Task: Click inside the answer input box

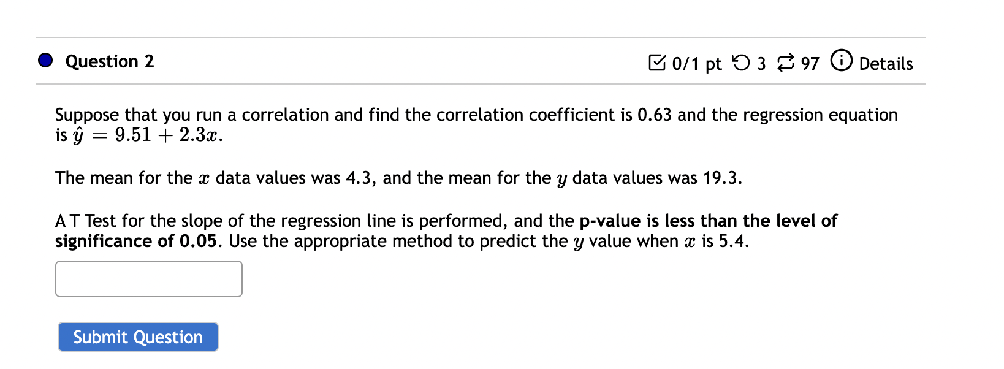Action: click(x=148, y=279)
